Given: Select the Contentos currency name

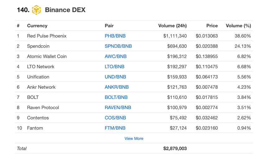Looking at the screenshot, I should click(38, 118).
